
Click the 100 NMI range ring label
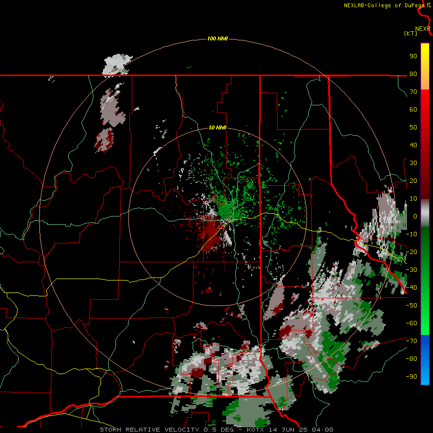tap(217, 38)
